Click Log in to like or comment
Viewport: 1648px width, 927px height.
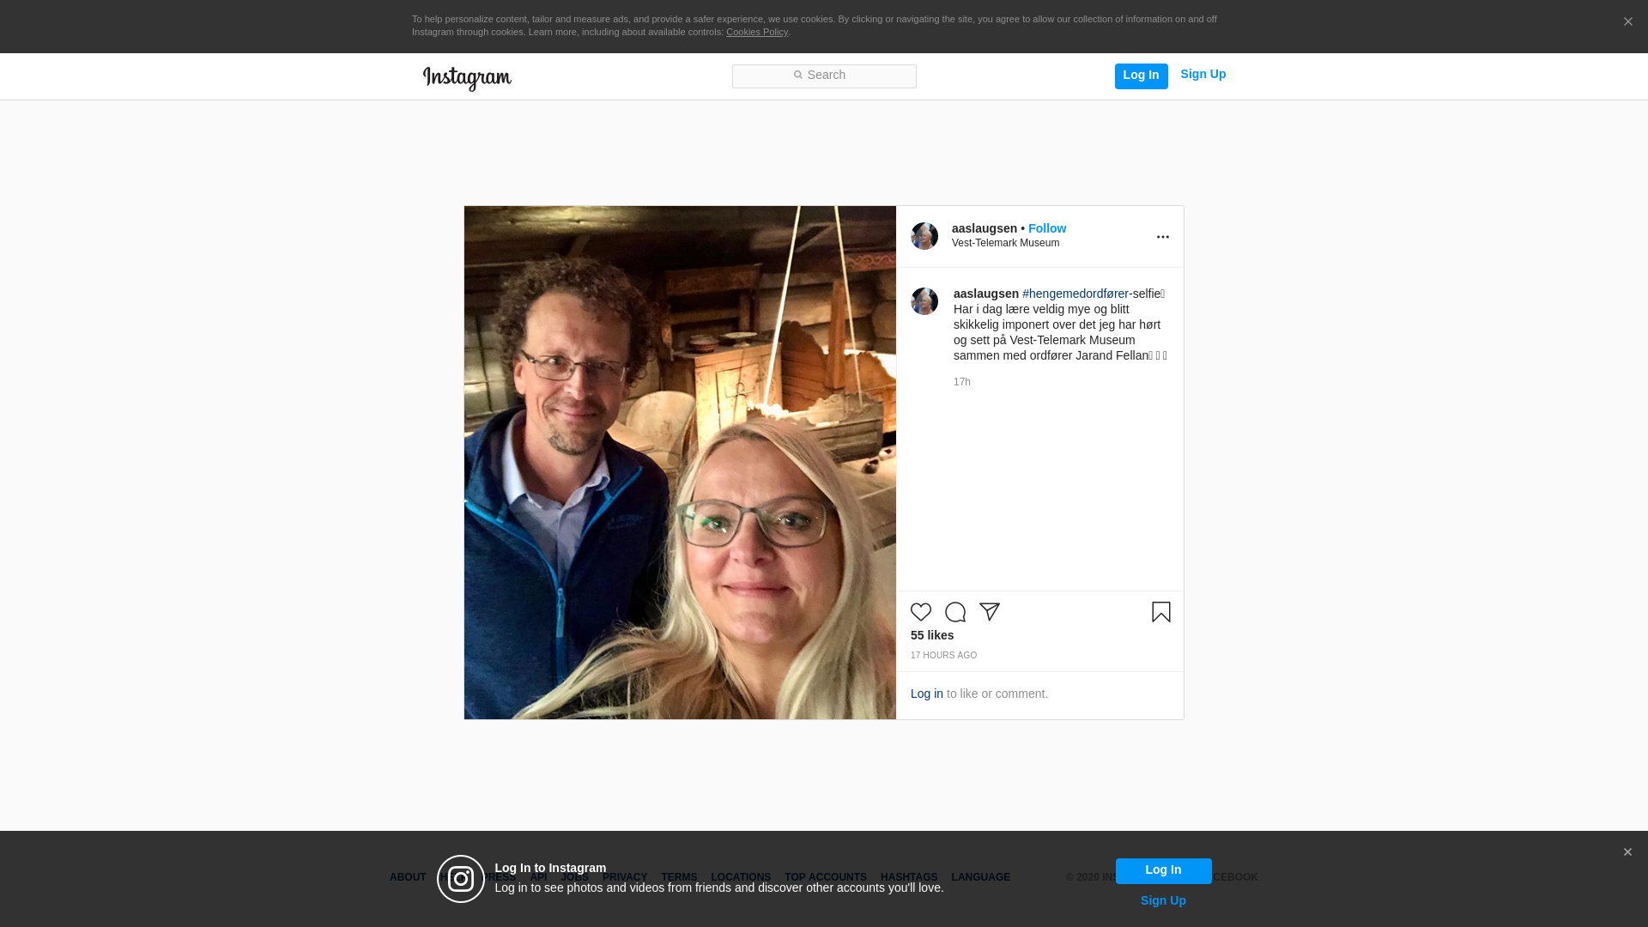[926, 694]
